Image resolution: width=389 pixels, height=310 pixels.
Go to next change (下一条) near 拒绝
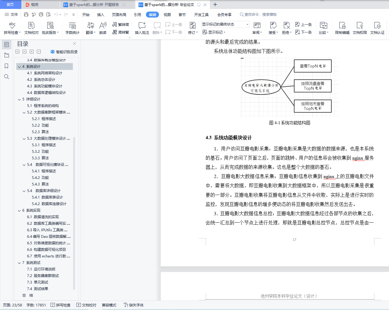(x=303, y=32)
